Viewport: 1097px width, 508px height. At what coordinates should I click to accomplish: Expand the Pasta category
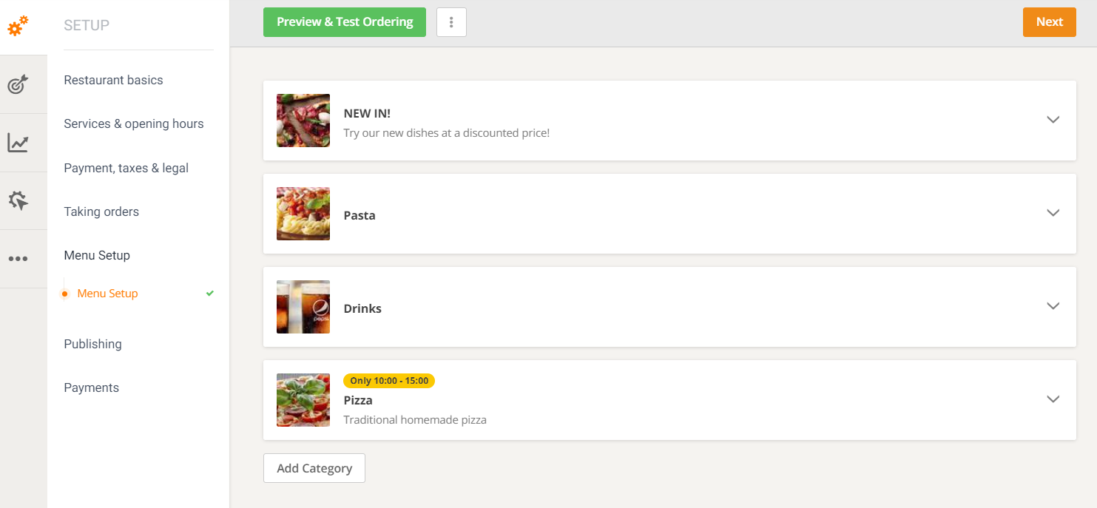1053,213
